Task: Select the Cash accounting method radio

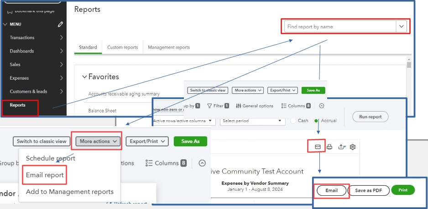Action: [293, 121]
